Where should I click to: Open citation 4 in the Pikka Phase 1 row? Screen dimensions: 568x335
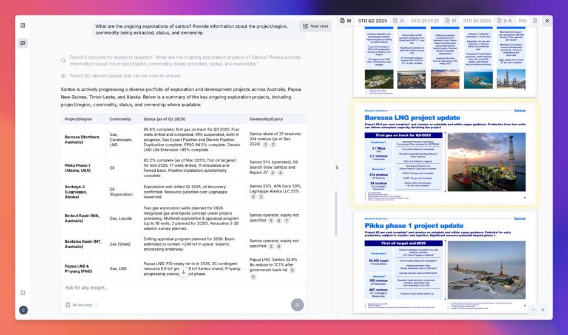click(280, 173)
